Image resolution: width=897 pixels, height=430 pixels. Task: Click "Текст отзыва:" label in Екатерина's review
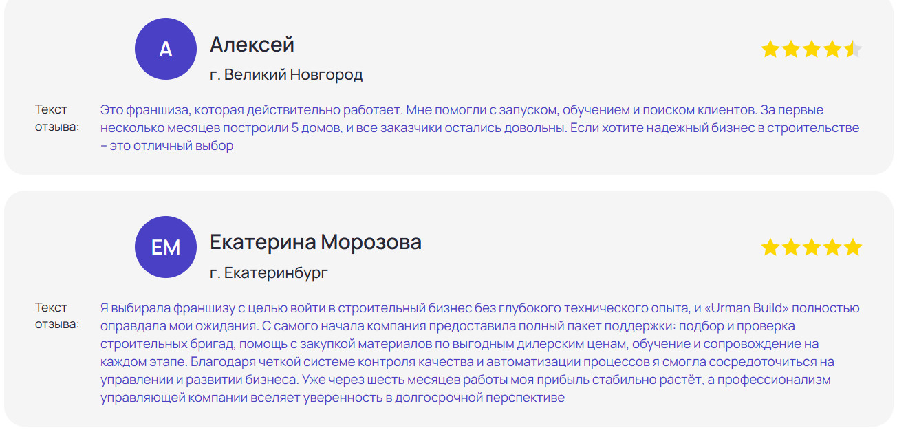tap(56, 316)
